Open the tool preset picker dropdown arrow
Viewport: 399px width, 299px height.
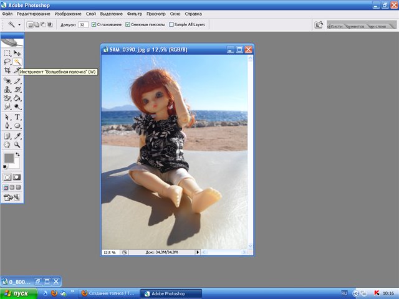click(x=19, y=25)
